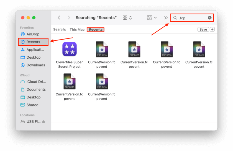Open Documents in the sidebar
The width and height of the screenshot is (233, 151).
33,89
